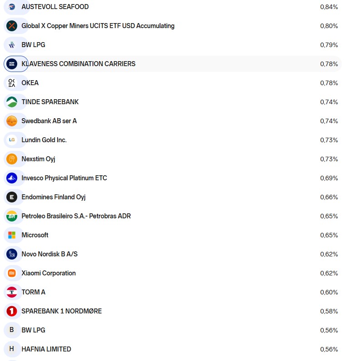Select the TORM A stock name
Viewport: 360px width, 361px height.
[34, 292]
